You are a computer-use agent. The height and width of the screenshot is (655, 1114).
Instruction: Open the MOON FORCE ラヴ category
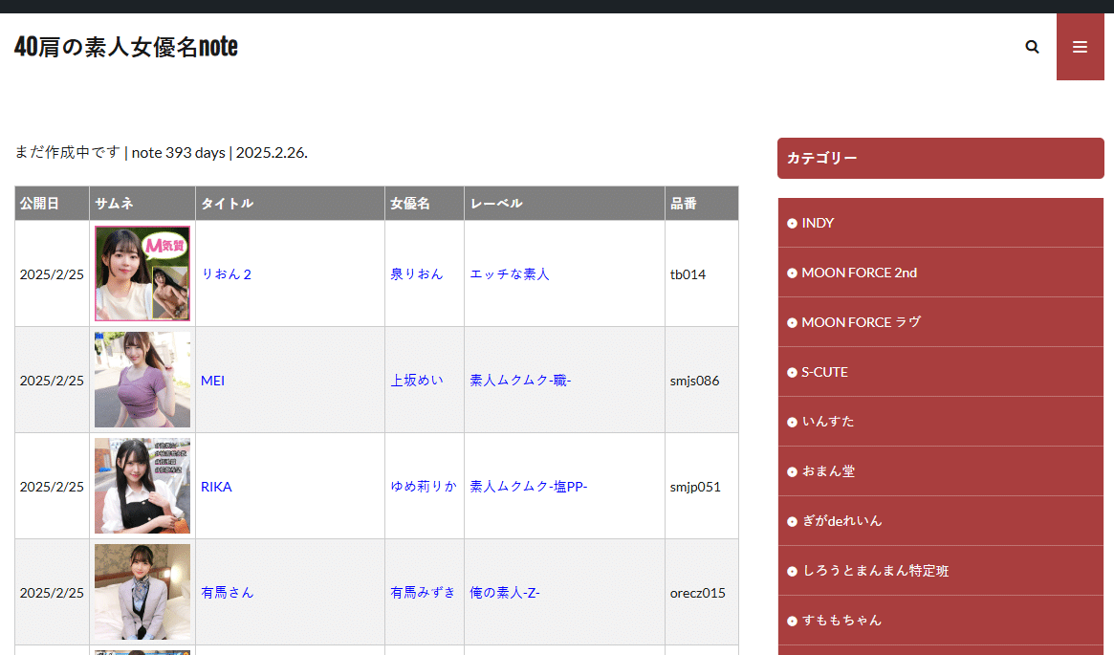tap(858, 321)
